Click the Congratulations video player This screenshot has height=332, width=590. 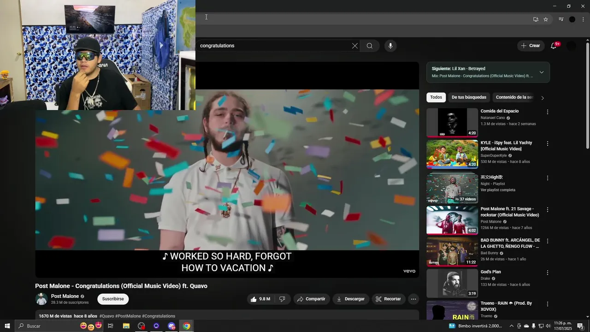227,170
